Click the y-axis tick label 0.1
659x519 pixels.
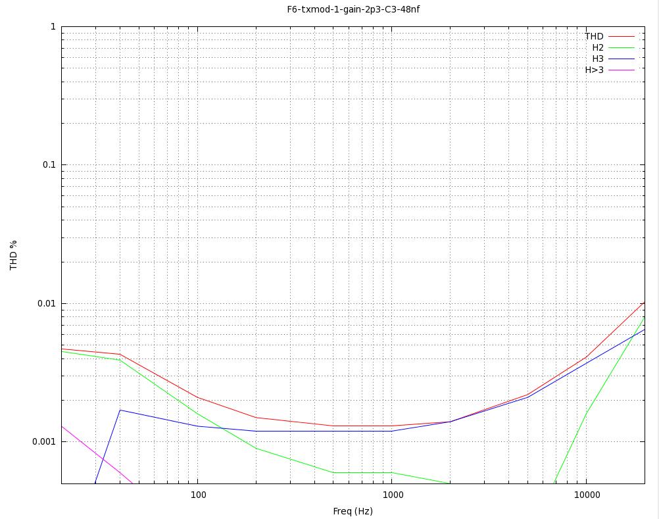[x=49, y=164]
